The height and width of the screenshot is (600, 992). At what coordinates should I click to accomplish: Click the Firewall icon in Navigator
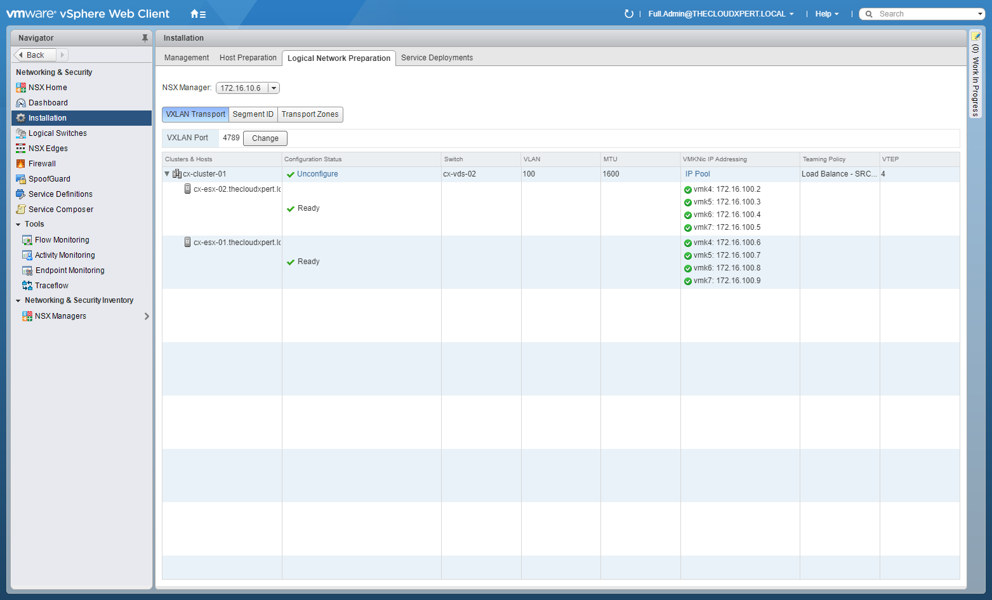click(x=21, y=164)
